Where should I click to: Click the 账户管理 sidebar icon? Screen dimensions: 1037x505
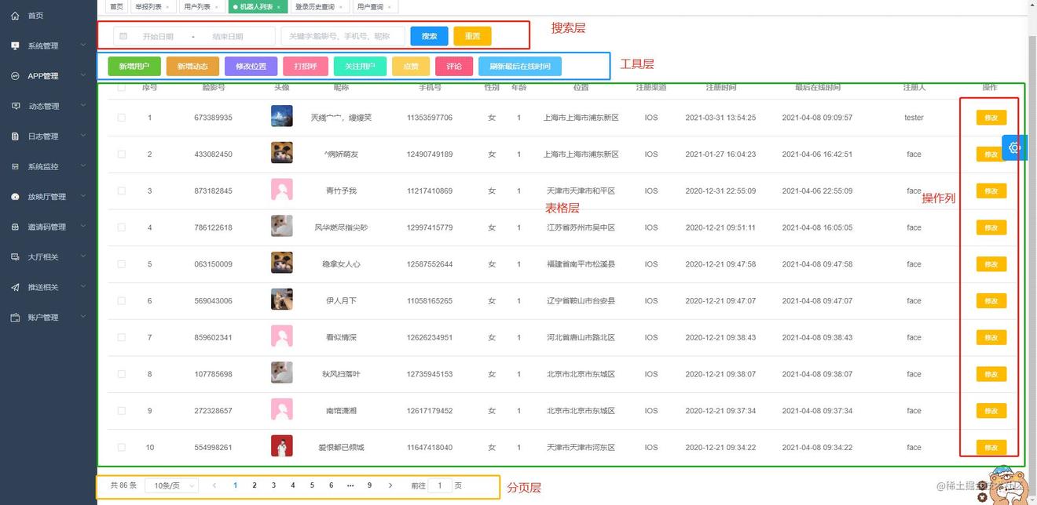(x=15, y=318)
